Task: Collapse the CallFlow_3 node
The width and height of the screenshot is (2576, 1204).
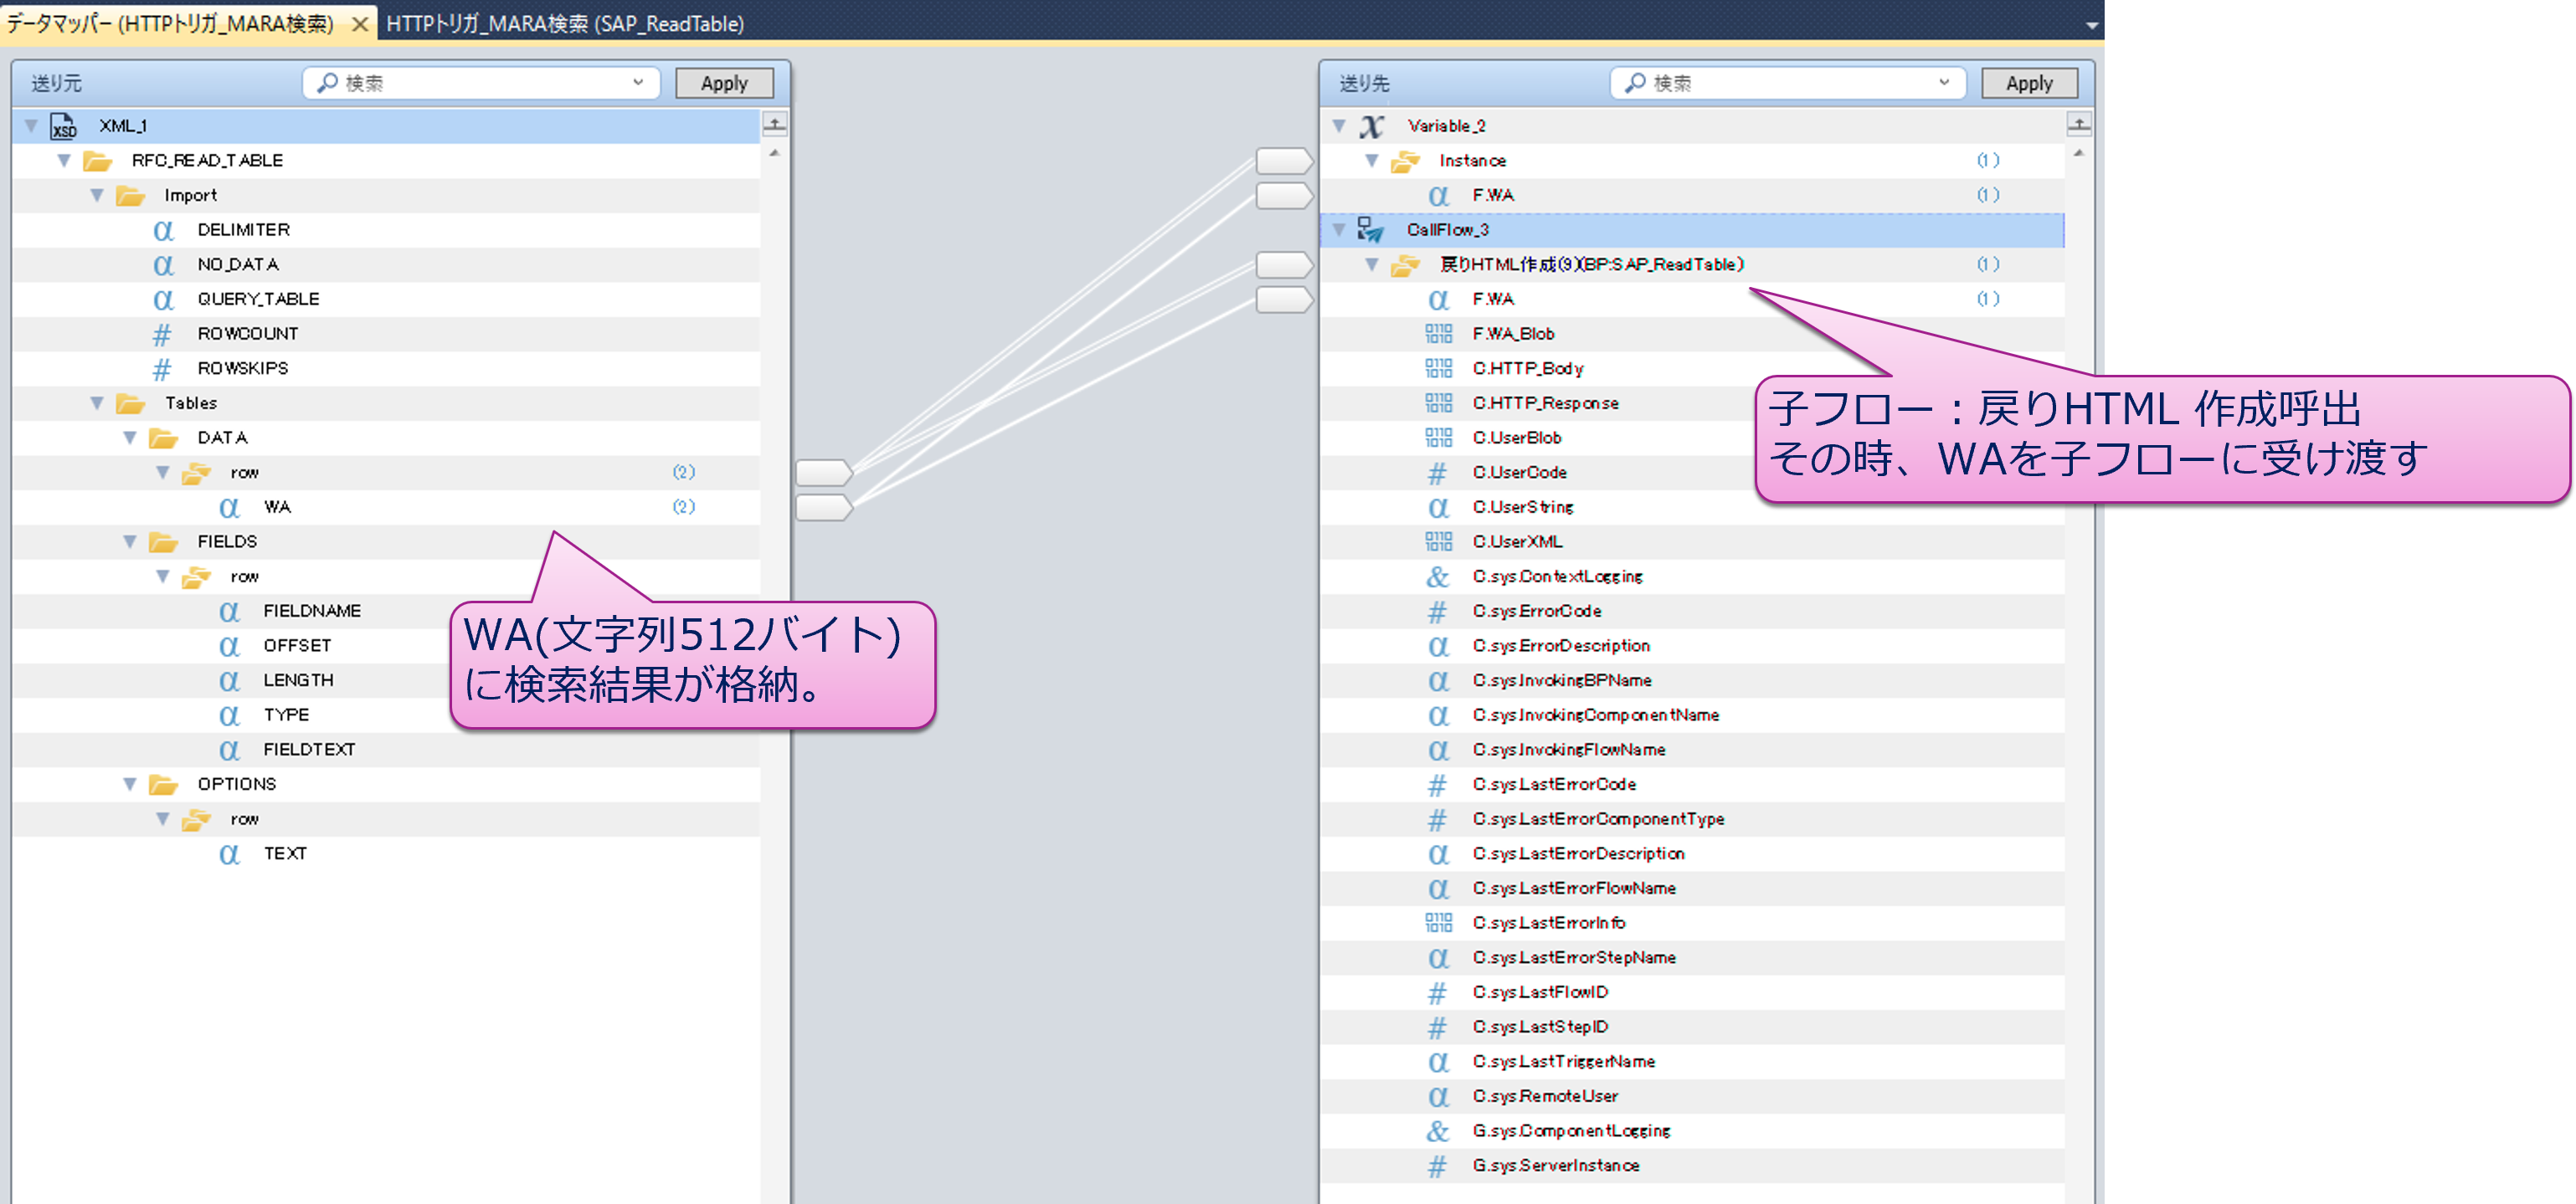Action: [x=1339, y=230]
